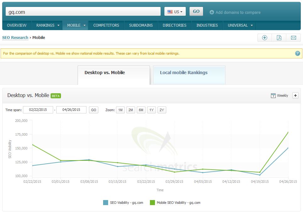The height and width of the screenshot is (212, 303).
Task: Select the Desktop vs. Mobile tab
Action: (x=114, y=75)
